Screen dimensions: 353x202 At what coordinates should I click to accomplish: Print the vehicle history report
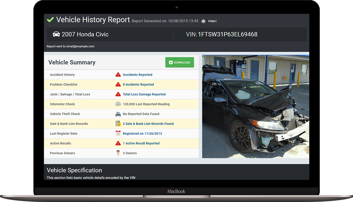coord(209,21)
